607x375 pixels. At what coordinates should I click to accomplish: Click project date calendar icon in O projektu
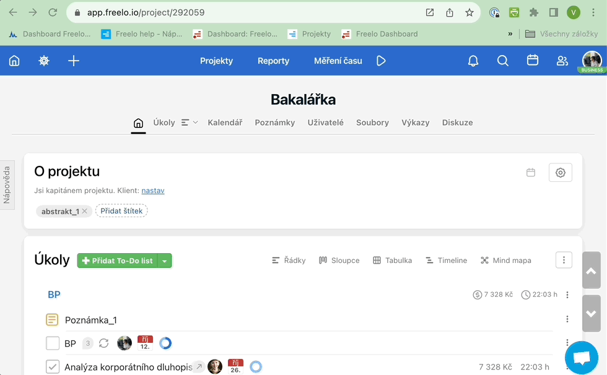coord(531,173)
